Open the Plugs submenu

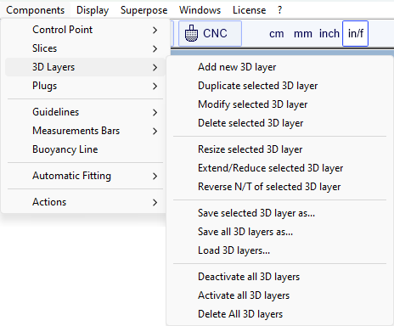(x=85, y=86)
